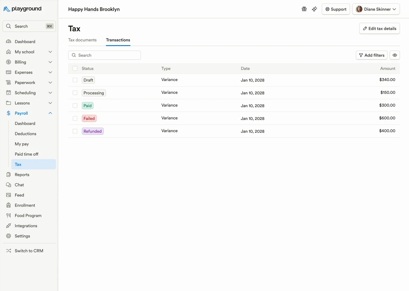Open the Deductions submenu item

coord(26,134)
